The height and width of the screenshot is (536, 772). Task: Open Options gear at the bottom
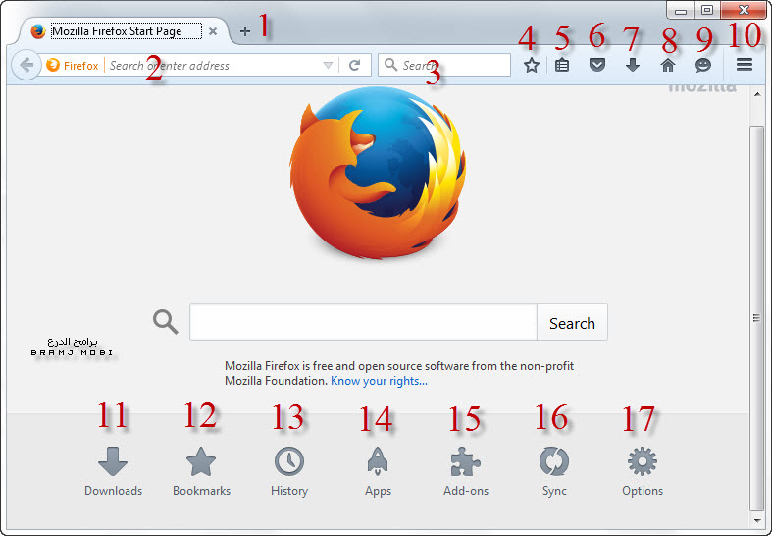[x=643, y=471]
